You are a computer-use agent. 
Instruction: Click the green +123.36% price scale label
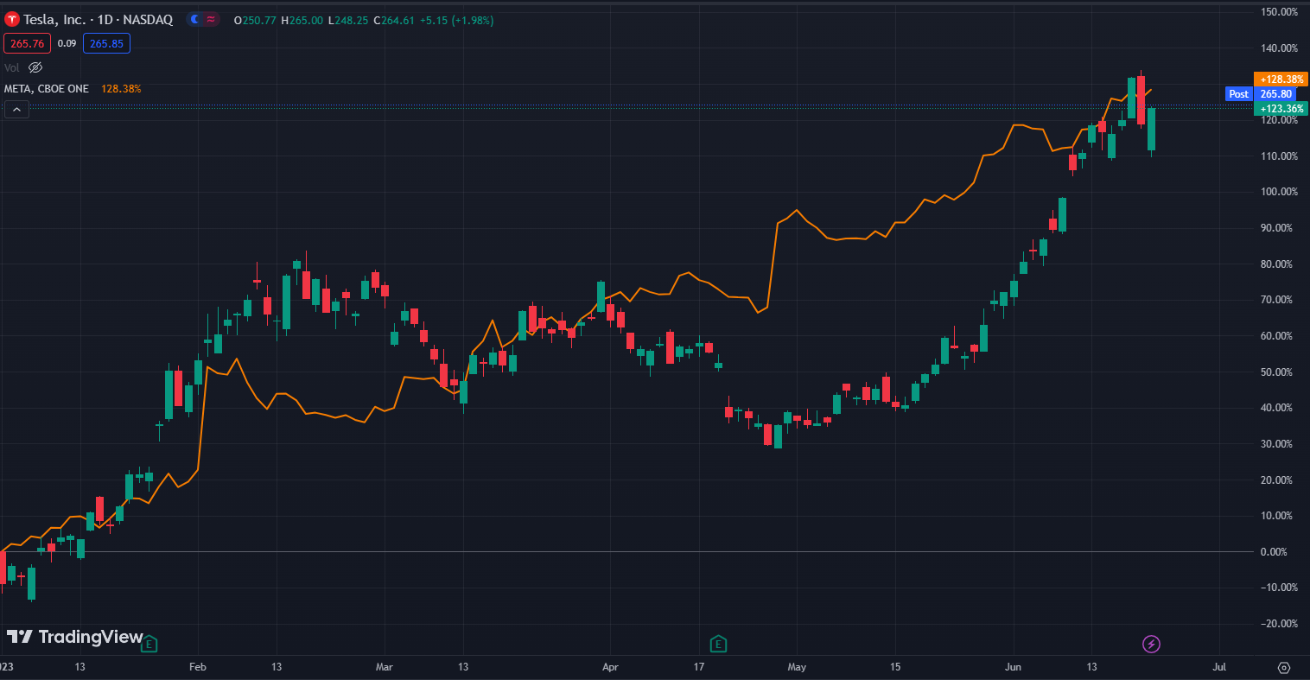(x=1281, y=109)
